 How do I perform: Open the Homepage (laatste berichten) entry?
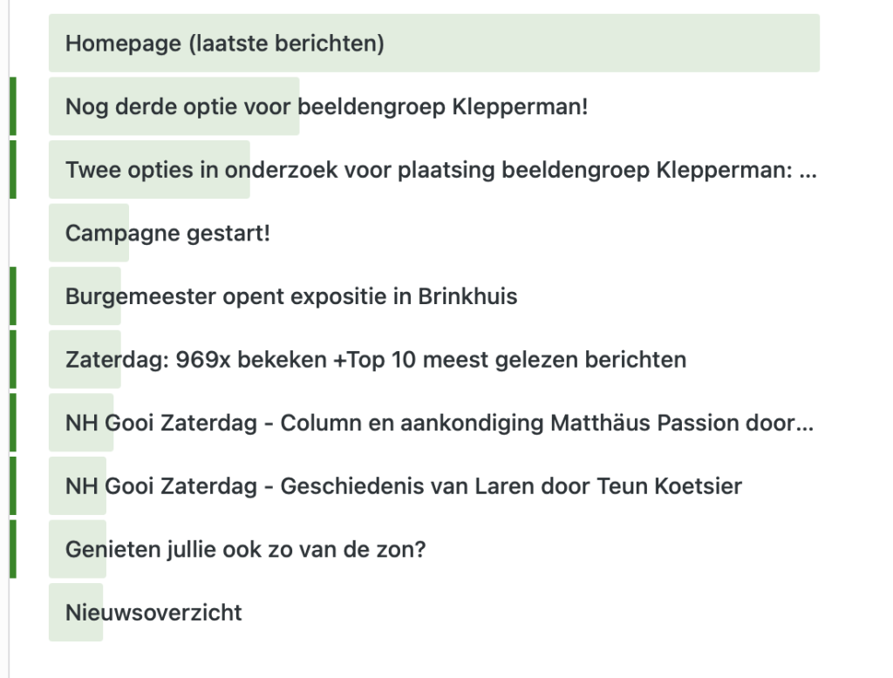click(225, 43)
